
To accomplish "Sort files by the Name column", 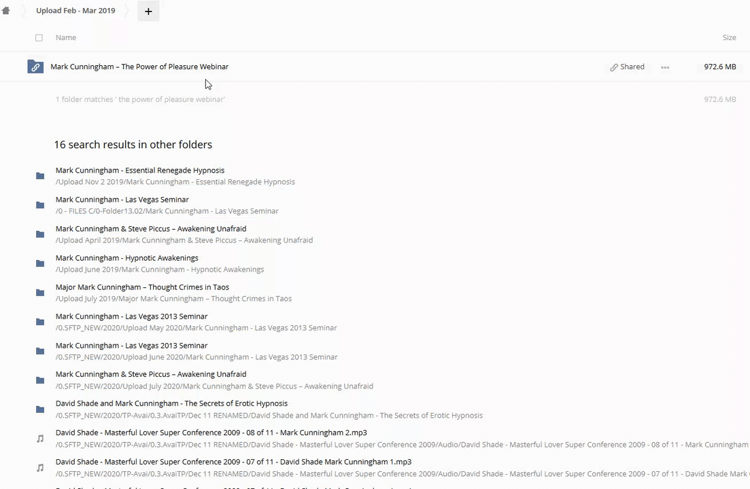I will (66, 37).
